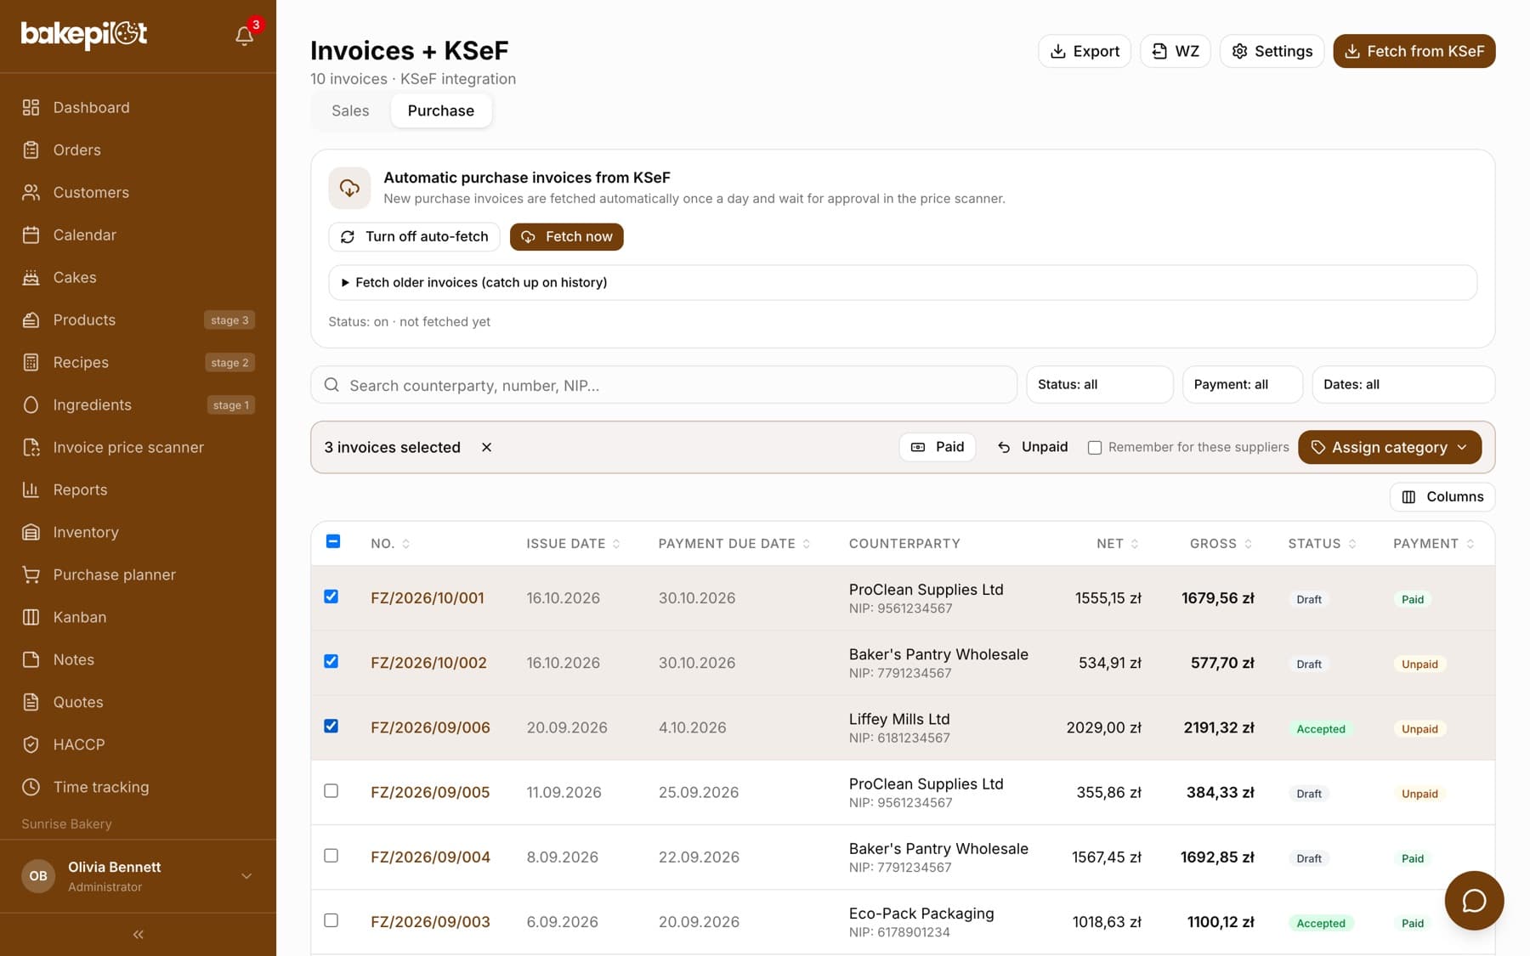The height and width of the screenshot is (956, 1530).
Task: Enable Remember for these suppliers
Action: click(1095, 448)
